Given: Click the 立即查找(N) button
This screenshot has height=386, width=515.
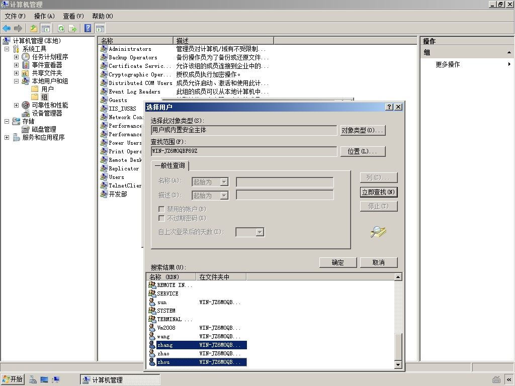Looking at the screenshot, I should click(x=379, y=192).
